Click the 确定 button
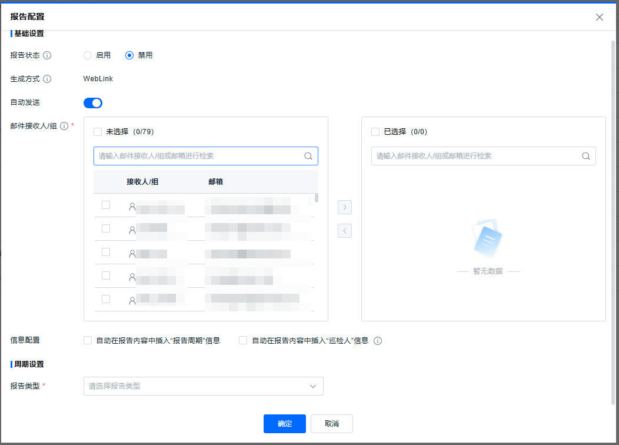 [285, 424]
